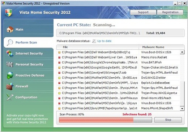188x132 pixels.
Task: Click the shield logo in the header
Action: click(9, 13)
